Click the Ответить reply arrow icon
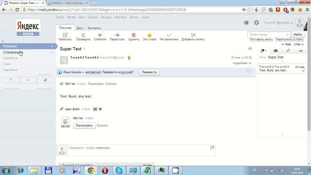Screen dimensions: 311x175 (x=101, y=35)
